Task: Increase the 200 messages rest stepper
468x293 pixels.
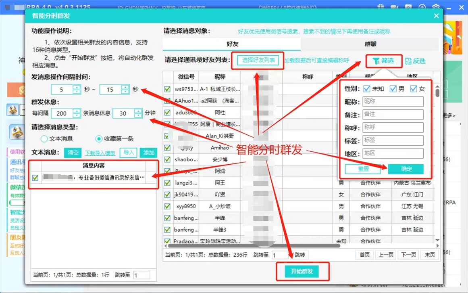Action: point(77,111)
